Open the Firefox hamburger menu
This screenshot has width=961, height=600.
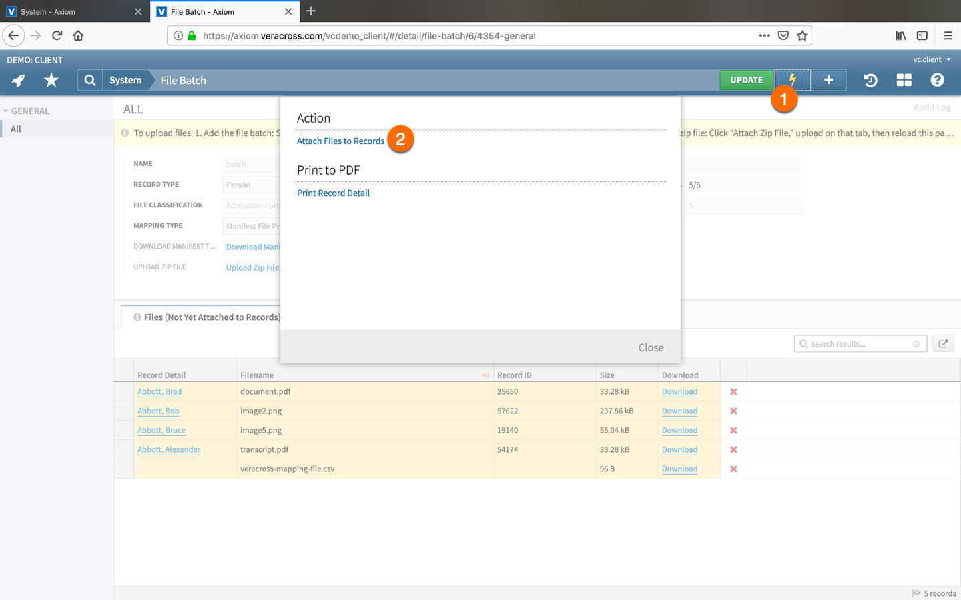[948, 35]
